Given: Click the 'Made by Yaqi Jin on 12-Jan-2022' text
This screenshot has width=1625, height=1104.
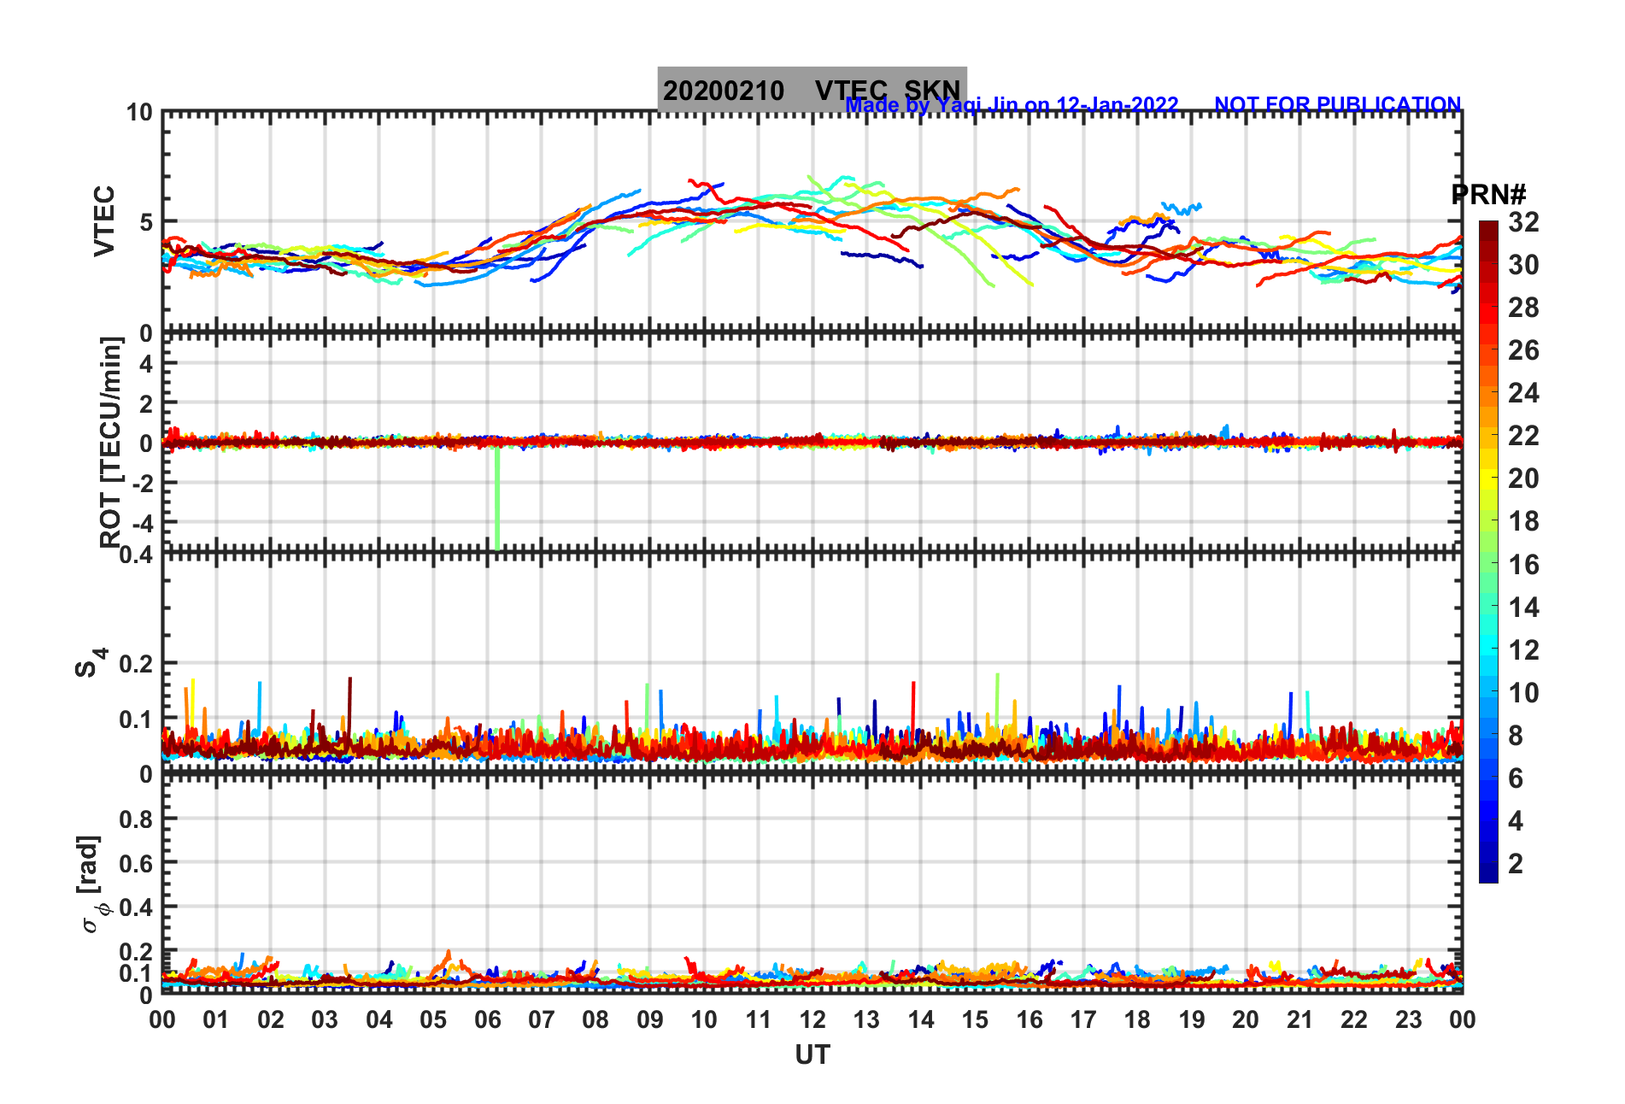Looking at the screenshot, I should [1012, 105].
